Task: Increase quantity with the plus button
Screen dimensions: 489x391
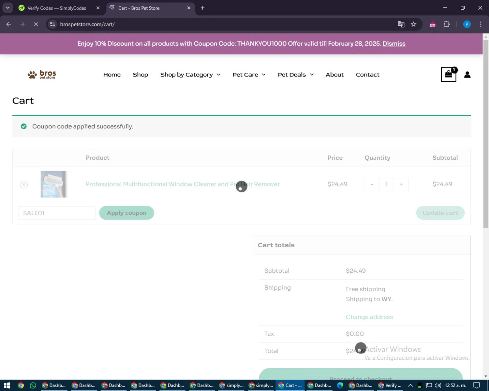Action: [401, 184]
